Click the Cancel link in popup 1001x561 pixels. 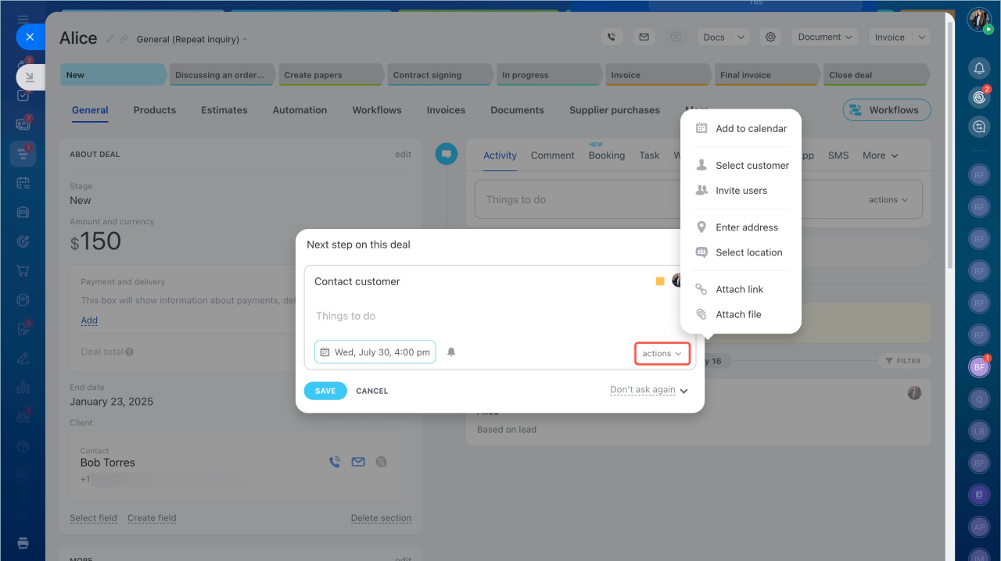[371, 391]
